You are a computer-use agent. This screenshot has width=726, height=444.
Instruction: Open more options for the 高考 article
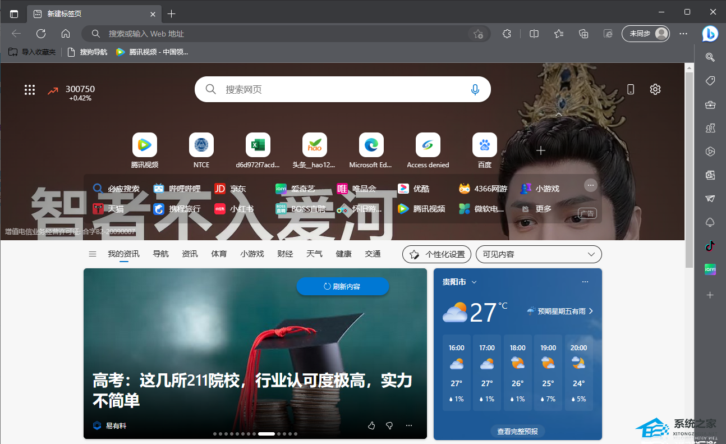click(409, 426)
